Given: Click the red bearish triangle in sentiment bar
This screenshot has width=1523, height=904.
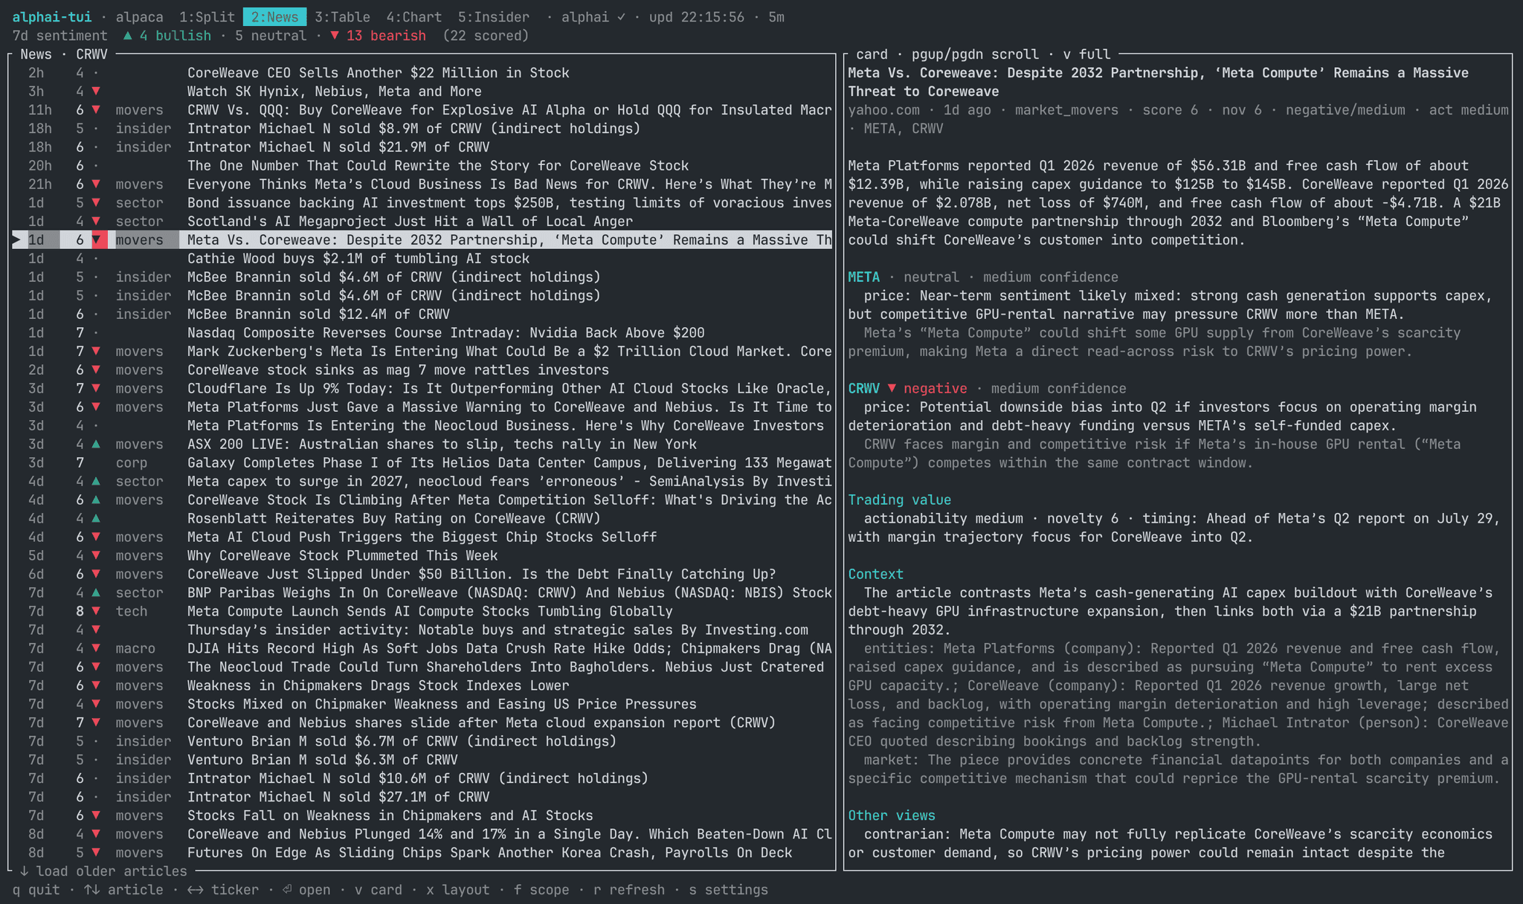Looking at the screenshot, I should point(335,36).
